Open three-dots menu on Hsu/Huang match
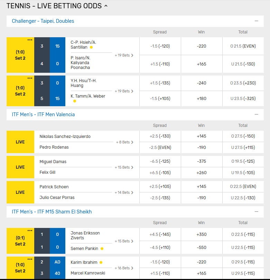Image resolution: width=270 pixels, height=280 pixels. [x=30, y=78]
